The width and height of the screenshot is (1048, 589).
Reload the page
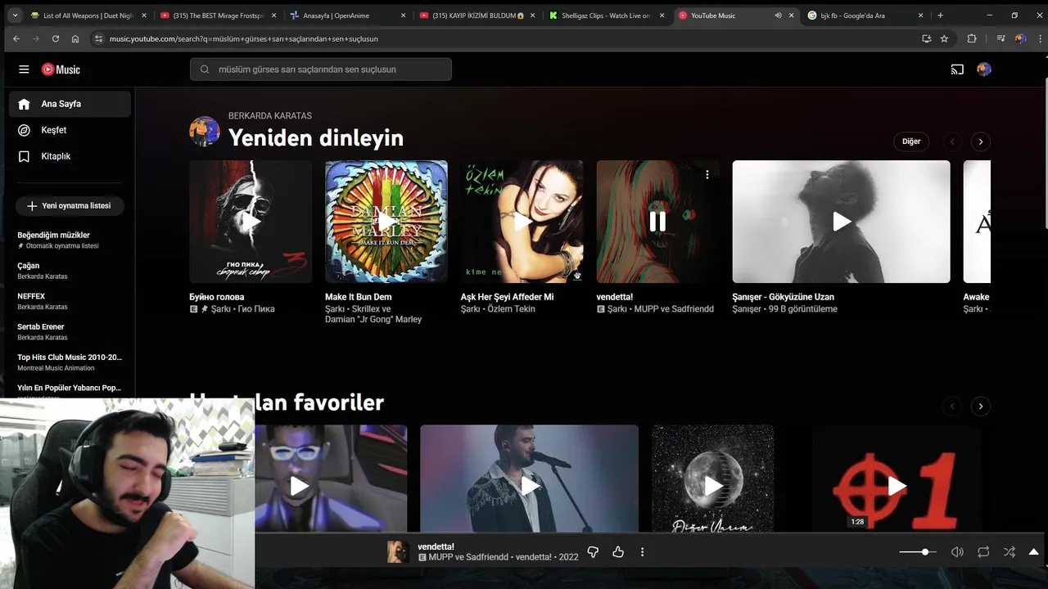56,38
